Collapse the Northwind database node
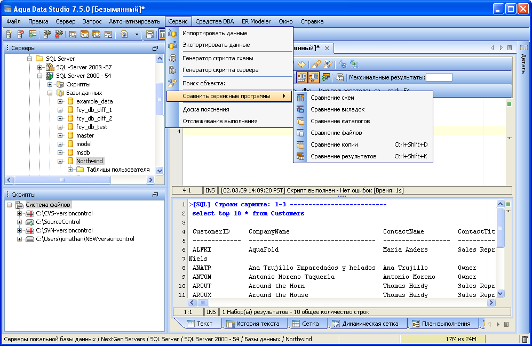The image size is (532, 346). (60, 161)
